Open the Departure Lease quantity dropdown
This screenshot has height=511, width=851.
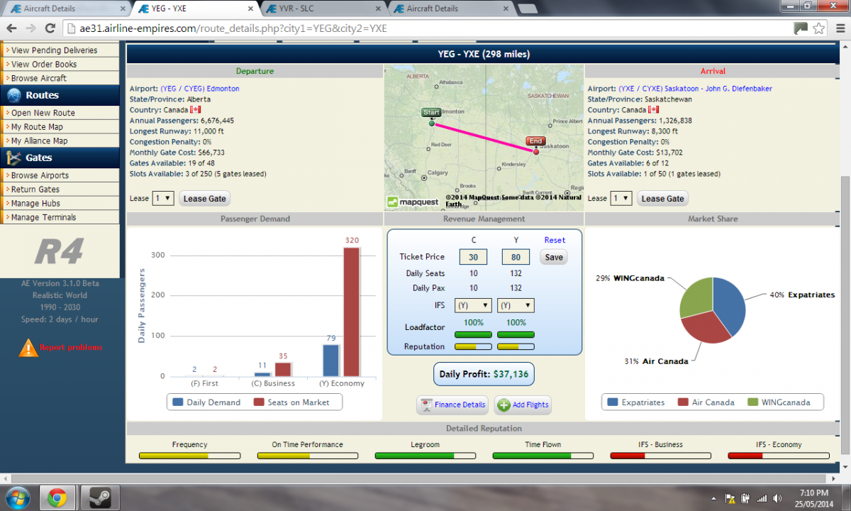[163, 199]
